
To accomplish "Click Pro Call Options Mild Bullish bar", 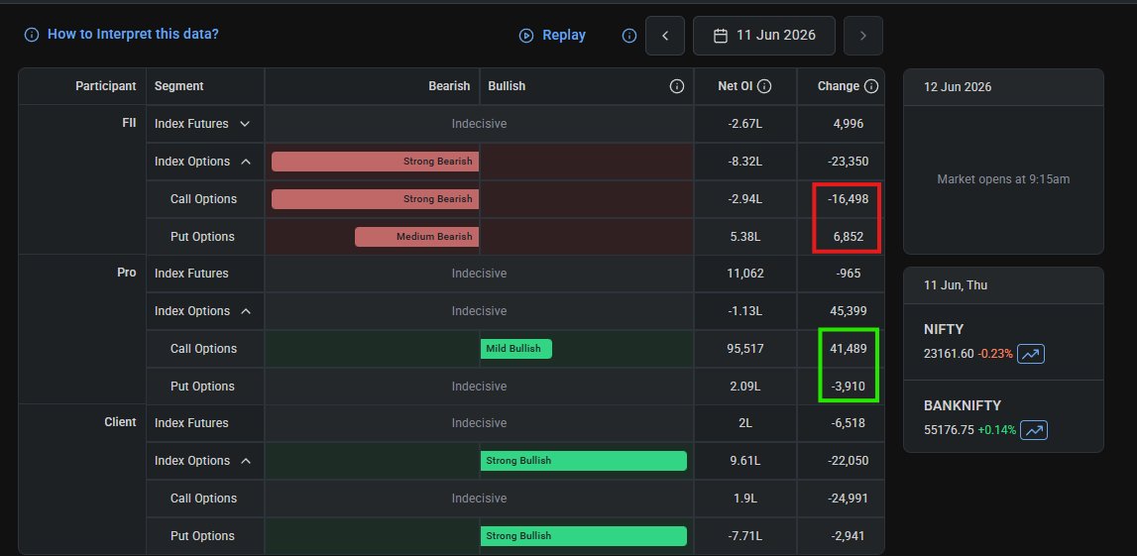I will (x=516, y=349).
